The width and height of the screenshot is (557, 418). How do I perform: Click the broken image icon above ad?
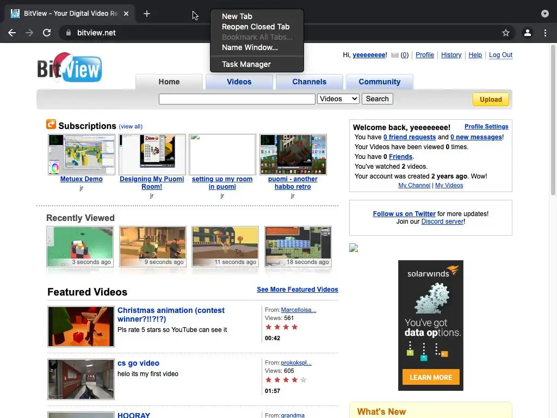click(354, 248)
